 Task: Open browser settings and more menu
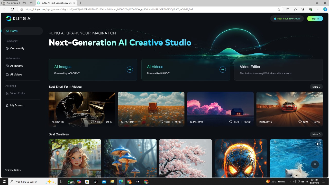click(x=318, y=9)
